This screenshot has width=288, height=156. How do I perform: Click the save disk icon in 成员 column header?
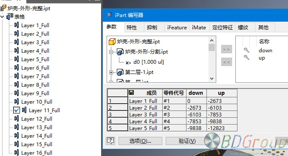(131, 92)
